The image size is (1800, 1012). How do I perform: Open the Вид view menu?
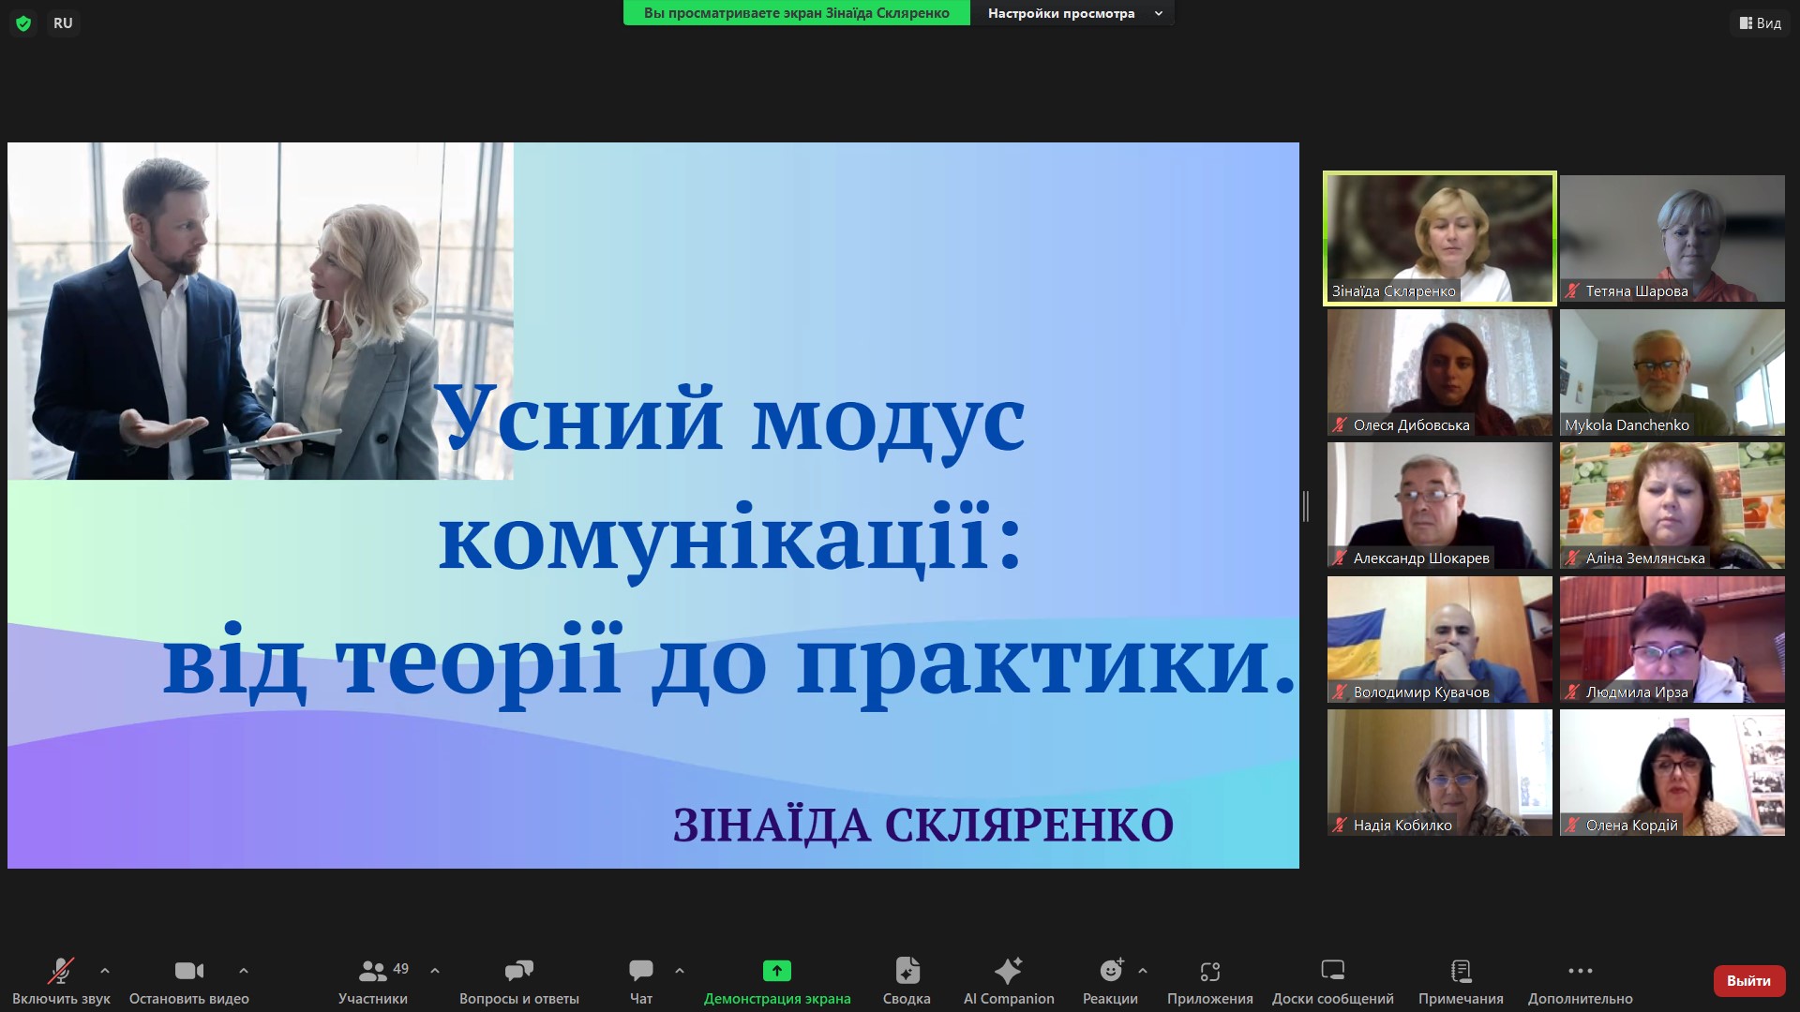coord(1760,23)
